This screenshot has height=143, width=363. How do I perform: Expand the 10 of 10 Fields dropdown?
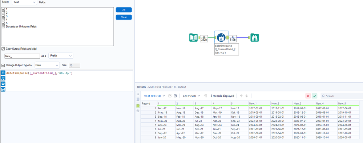tap(155, 96)
